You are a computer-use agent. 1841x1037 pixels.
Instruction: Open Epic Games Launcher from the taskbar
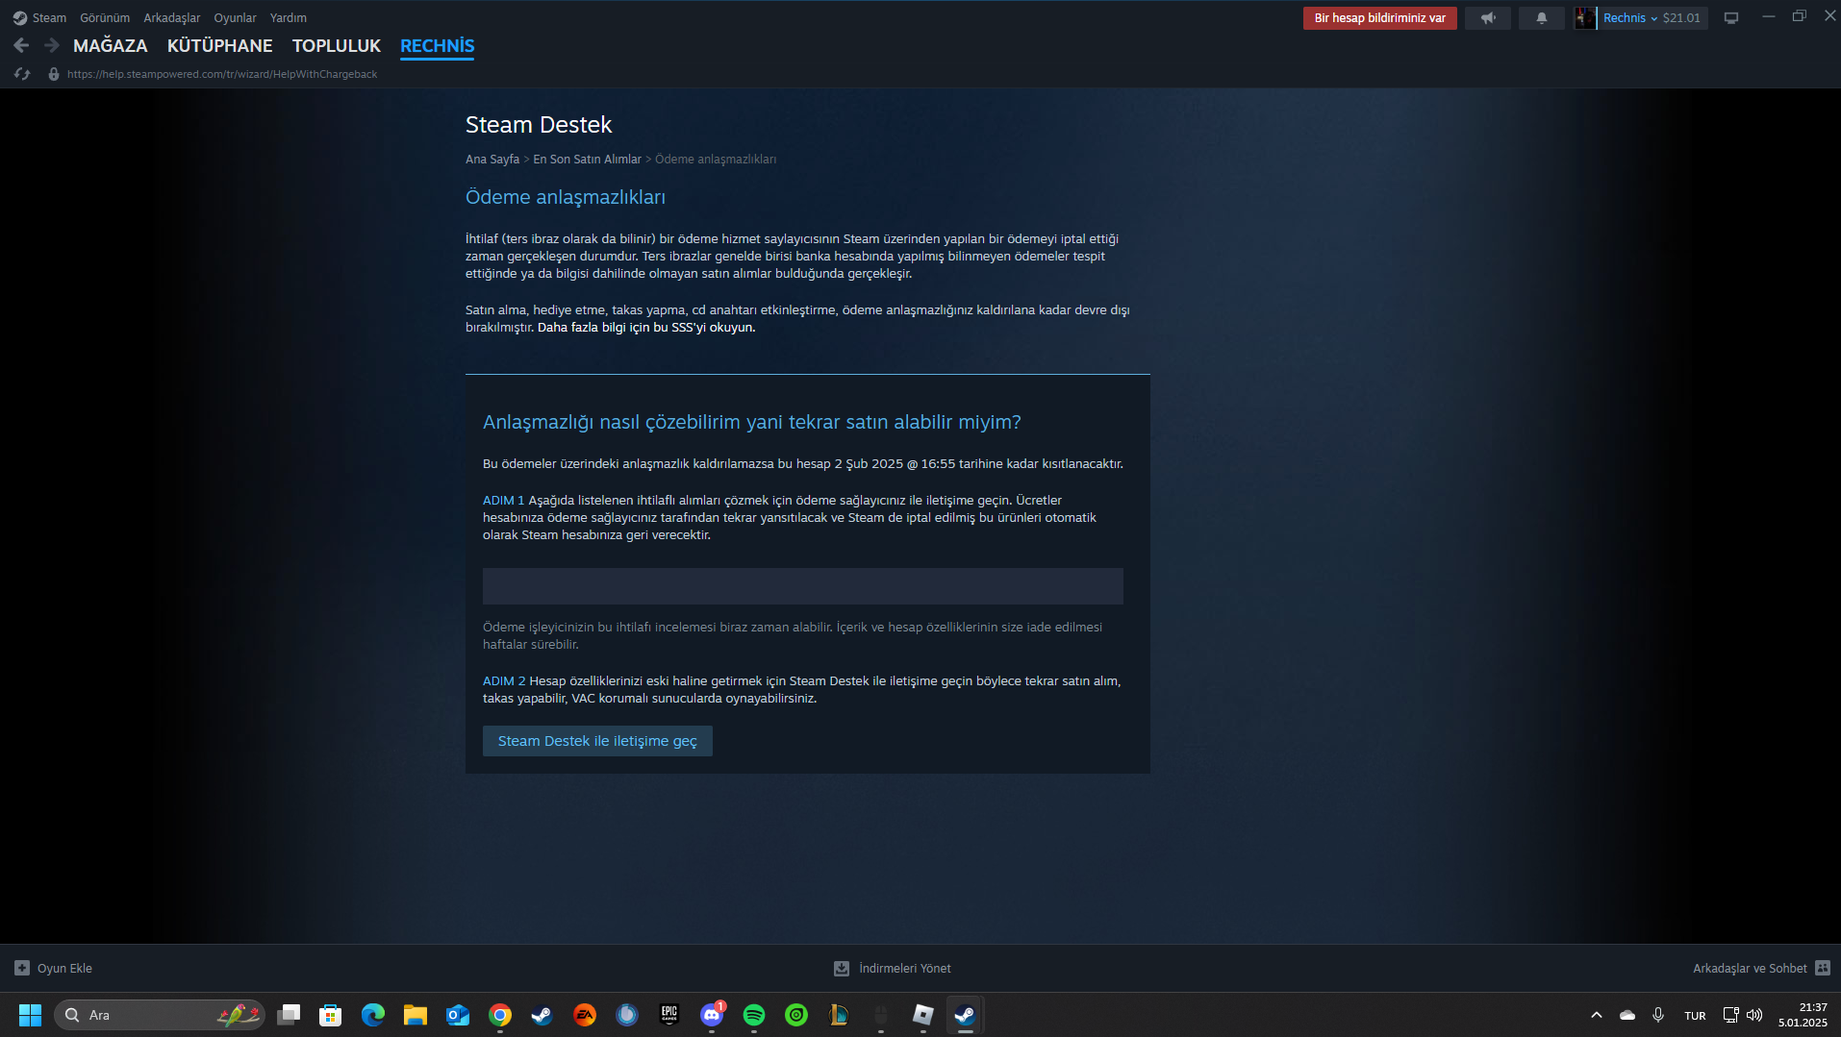(x=669, y=1015)
